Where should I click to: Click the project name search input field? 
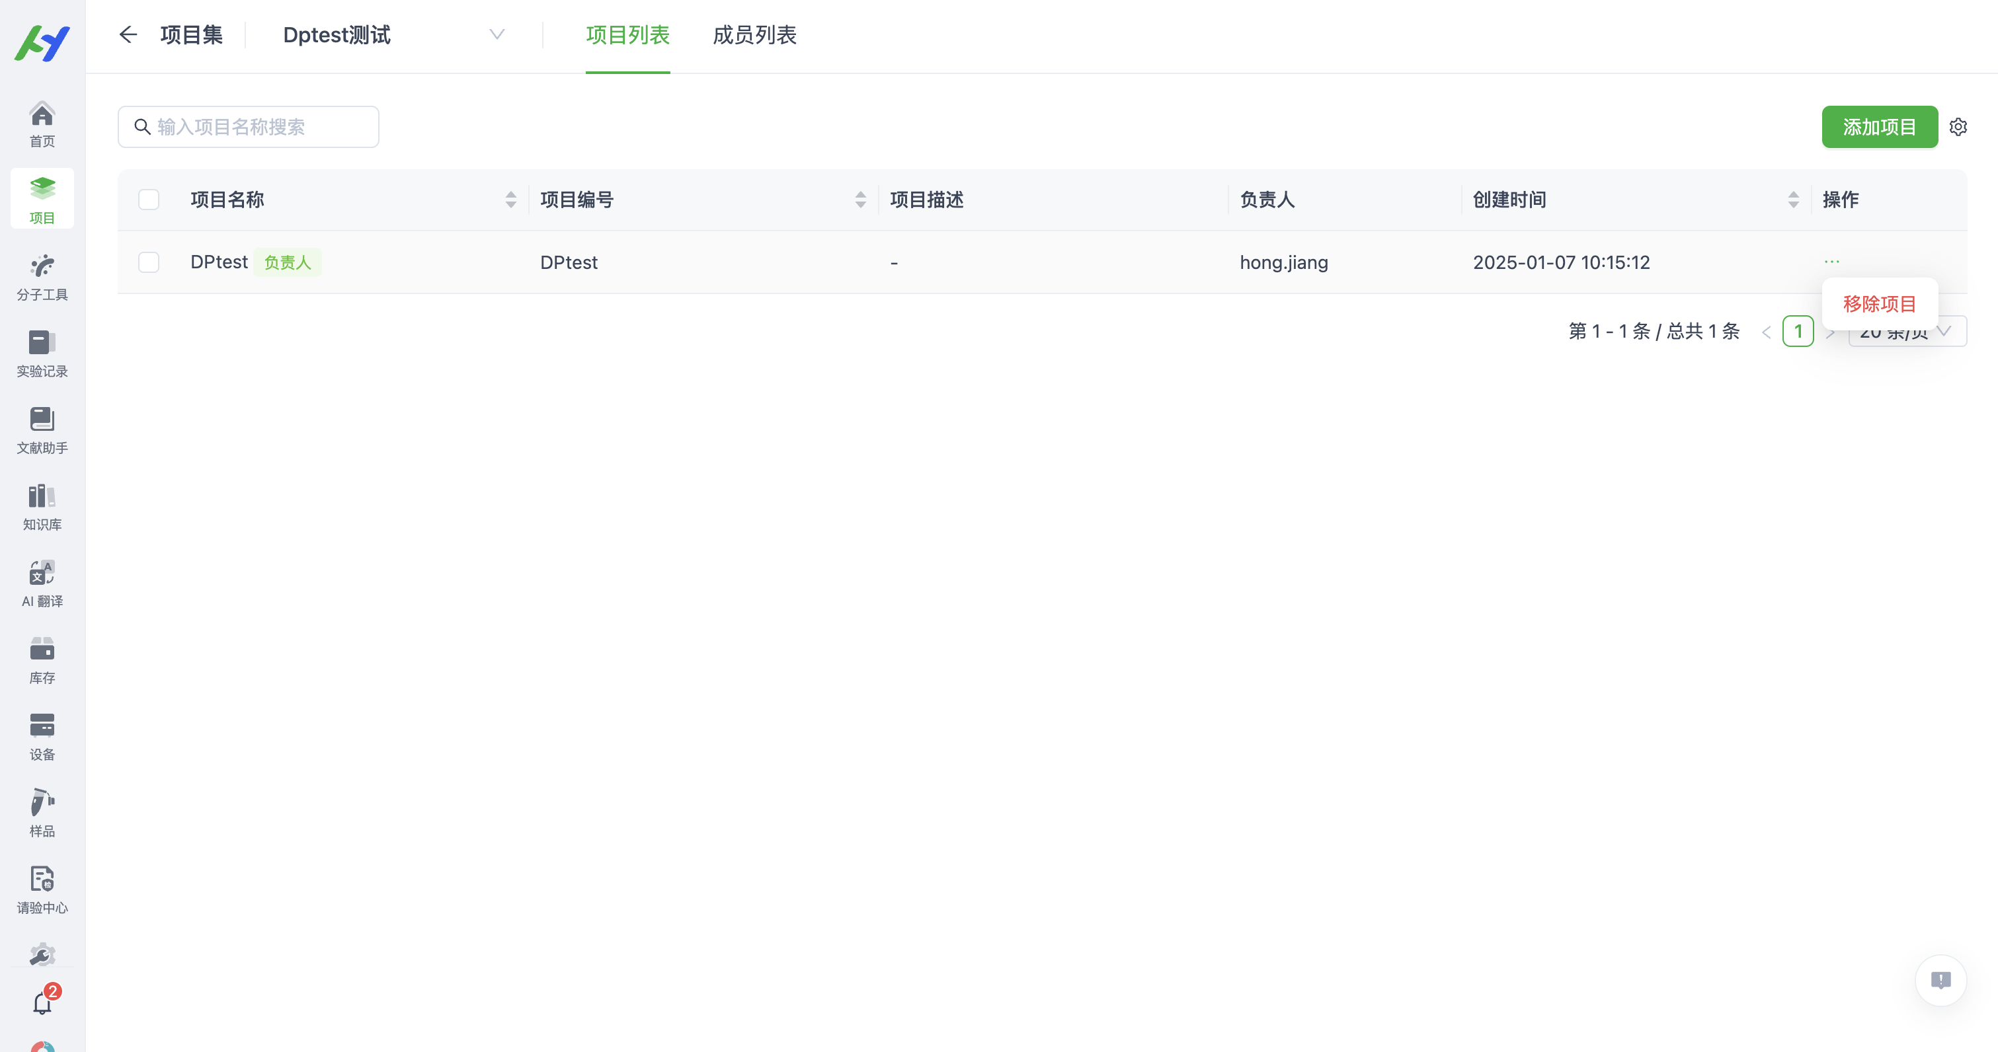248,126
